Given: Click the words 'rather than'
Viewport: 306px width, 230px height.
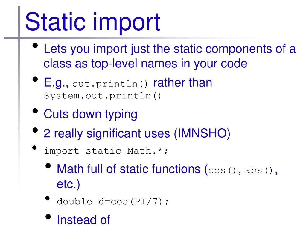Looking at the screenshot, I should (x=183, y=82).
